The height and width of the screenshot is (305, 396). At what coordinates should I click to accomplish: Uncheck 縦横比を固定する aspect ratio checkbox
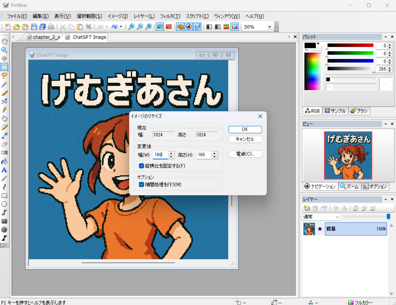coord(141,166)
